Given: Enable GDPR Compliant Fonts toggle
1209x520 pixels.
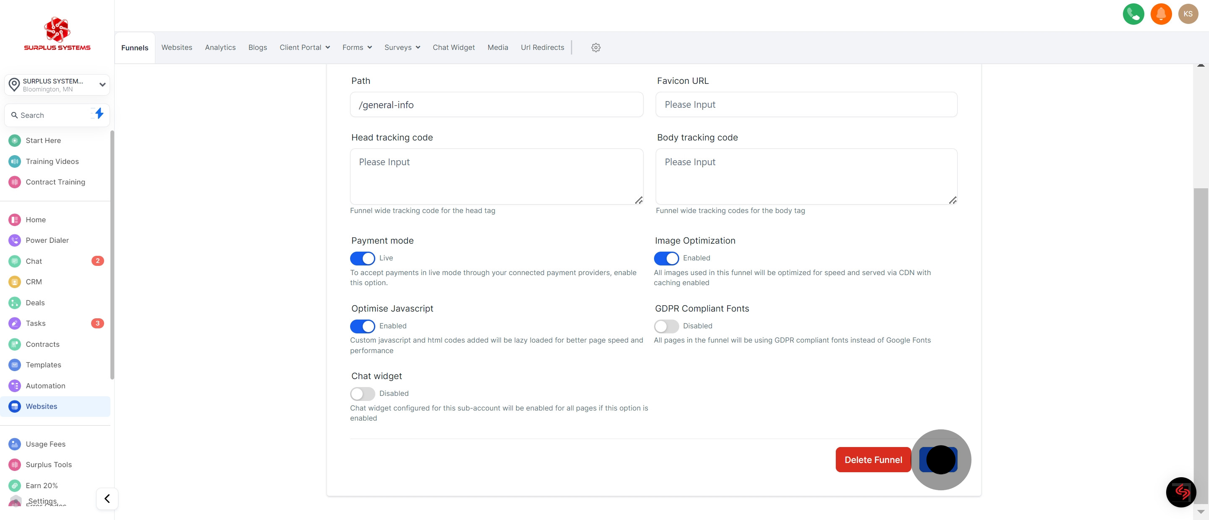Looking at the screenshot, I should click(x=666, y=326).
